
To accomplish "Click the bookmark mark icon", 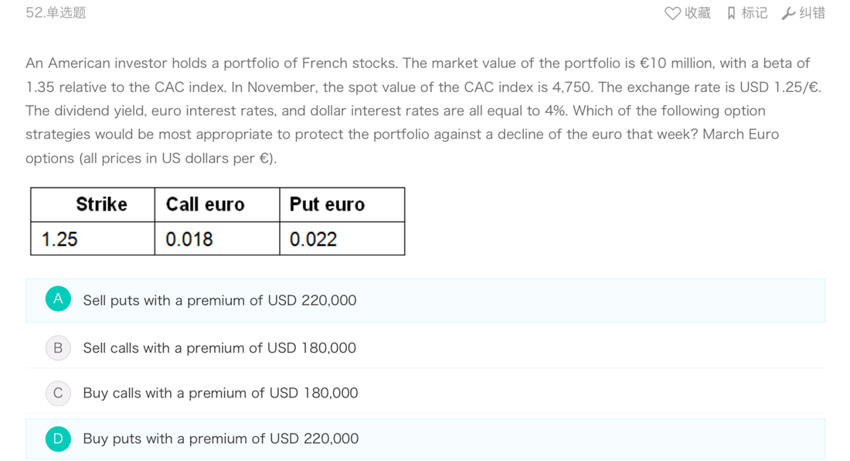I will (x=731, y=13).
